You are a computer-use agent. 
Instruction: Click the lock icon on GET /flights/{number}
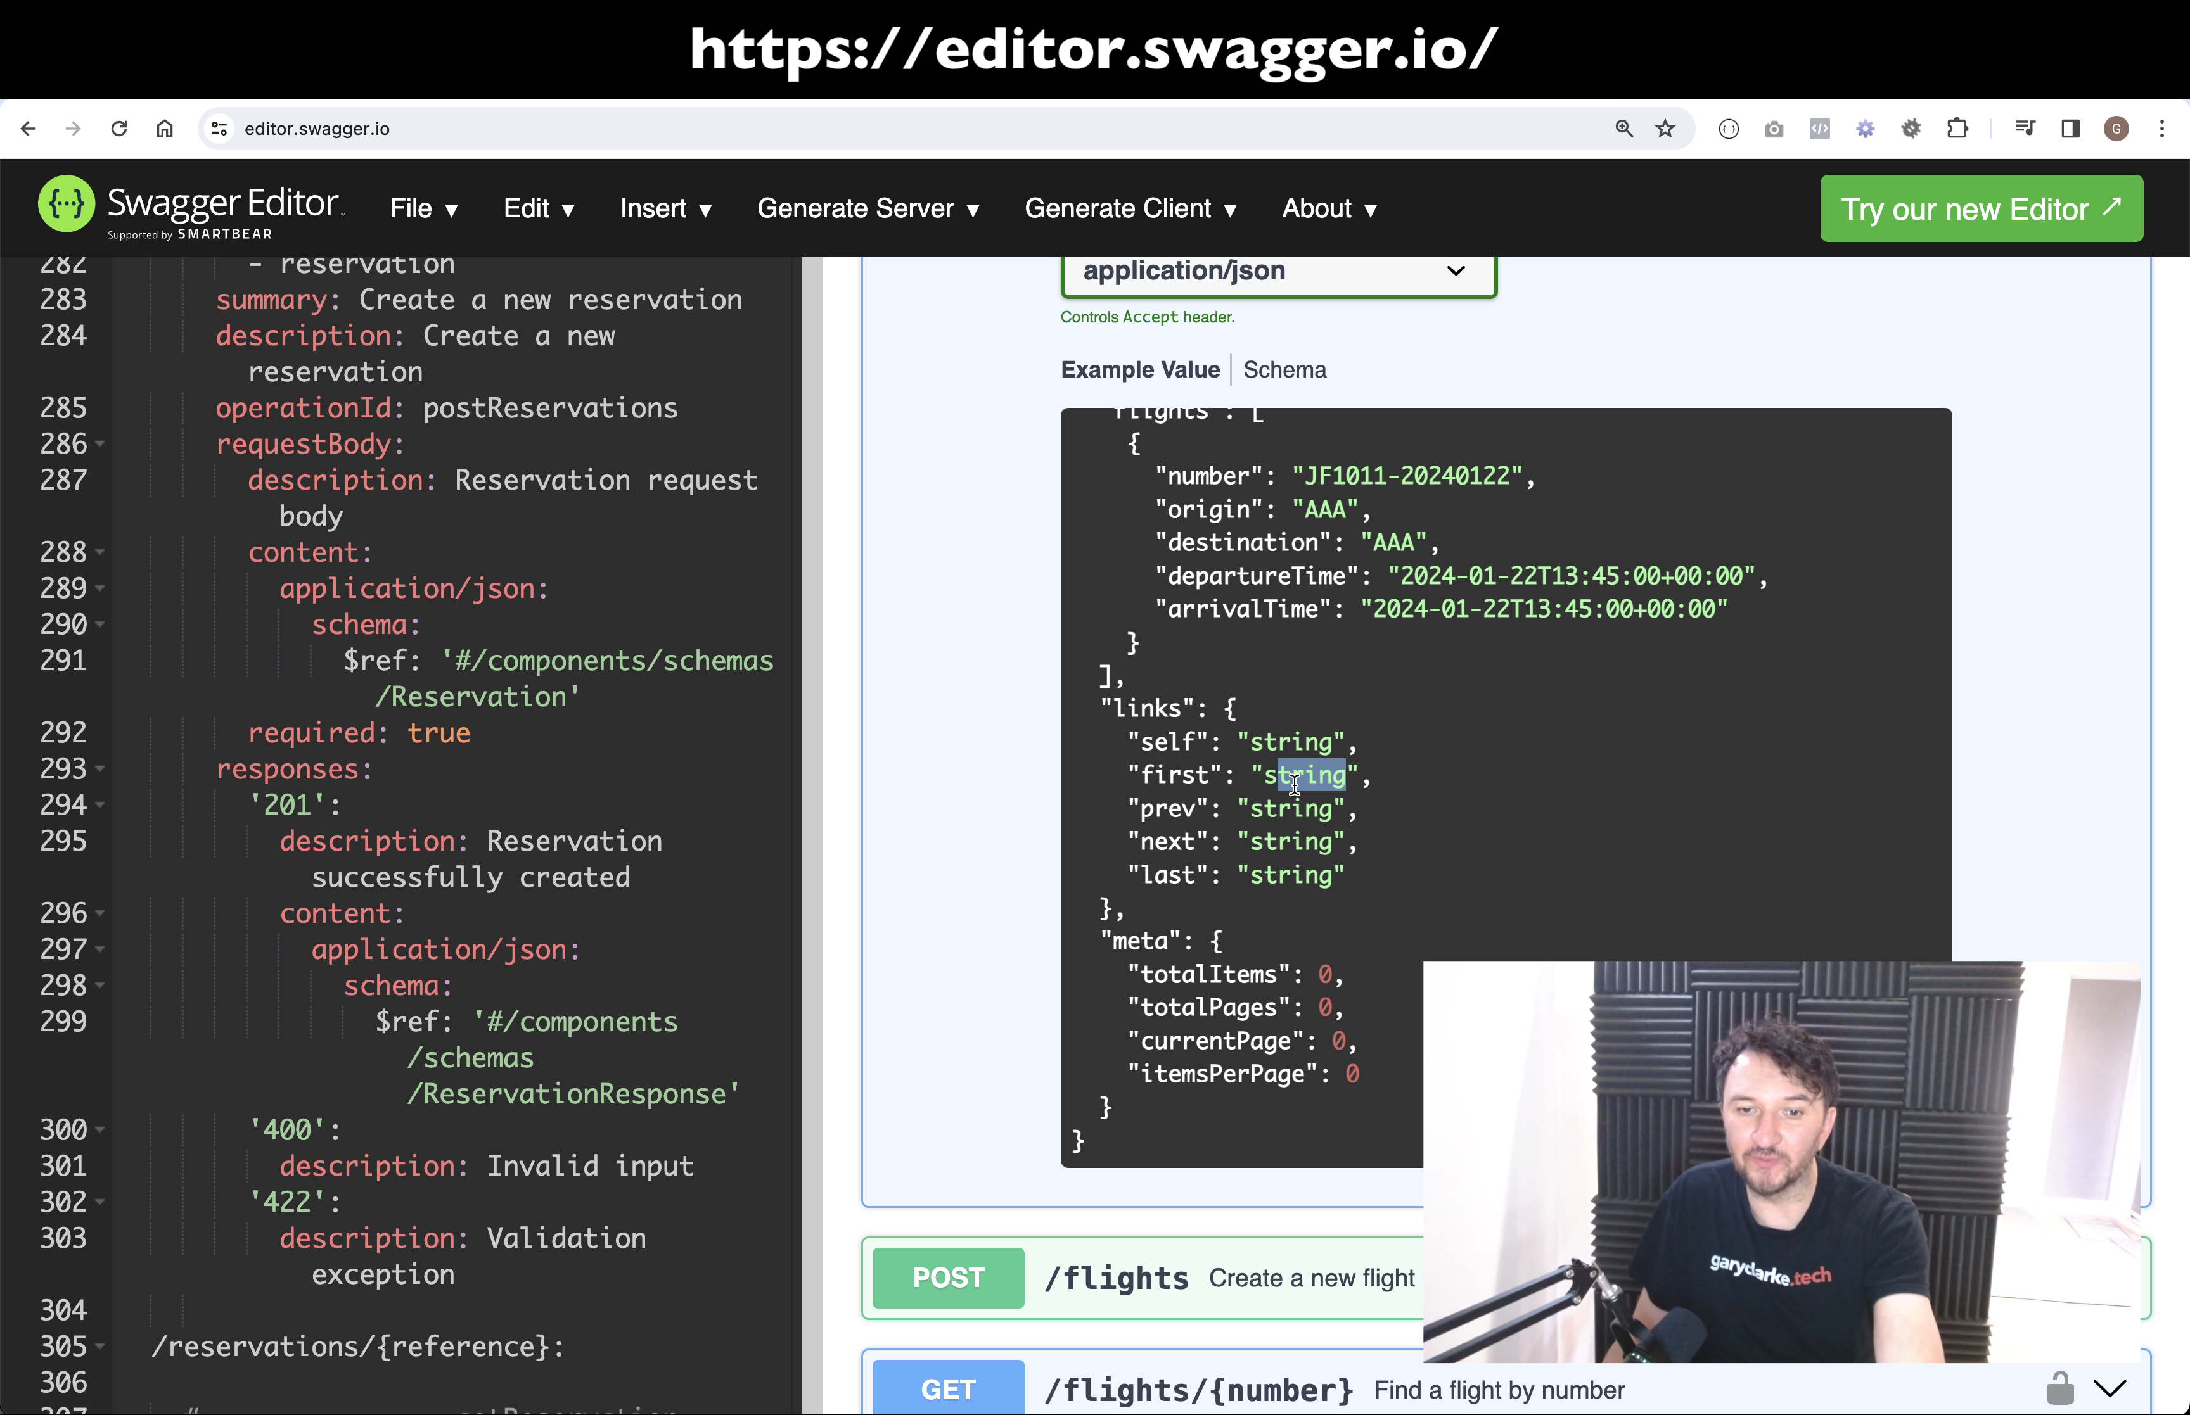pyautogui.click(x=2061, y=1388)
